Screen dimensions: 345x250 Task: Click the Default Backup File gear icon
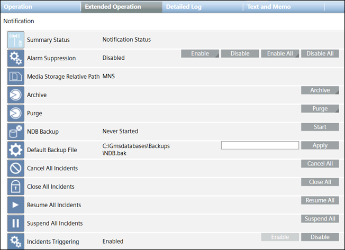(x=16, y=150)
